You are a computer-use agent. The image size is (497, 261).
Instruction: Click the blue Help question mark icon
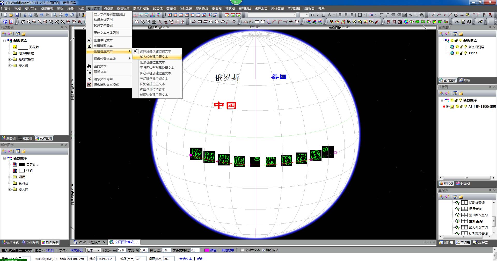pos(67,15)
